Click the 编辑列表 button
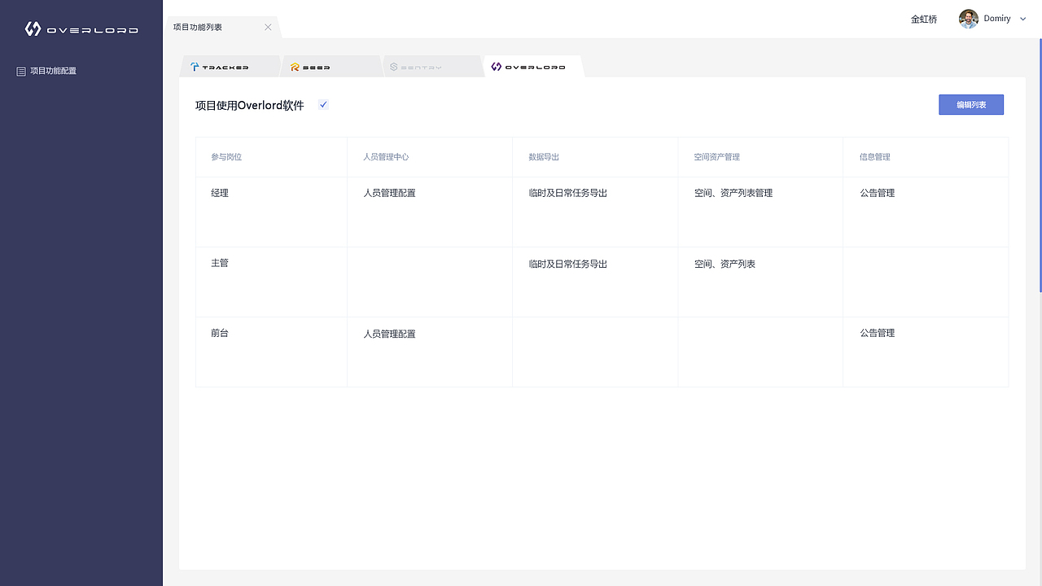 coord(970,104)
